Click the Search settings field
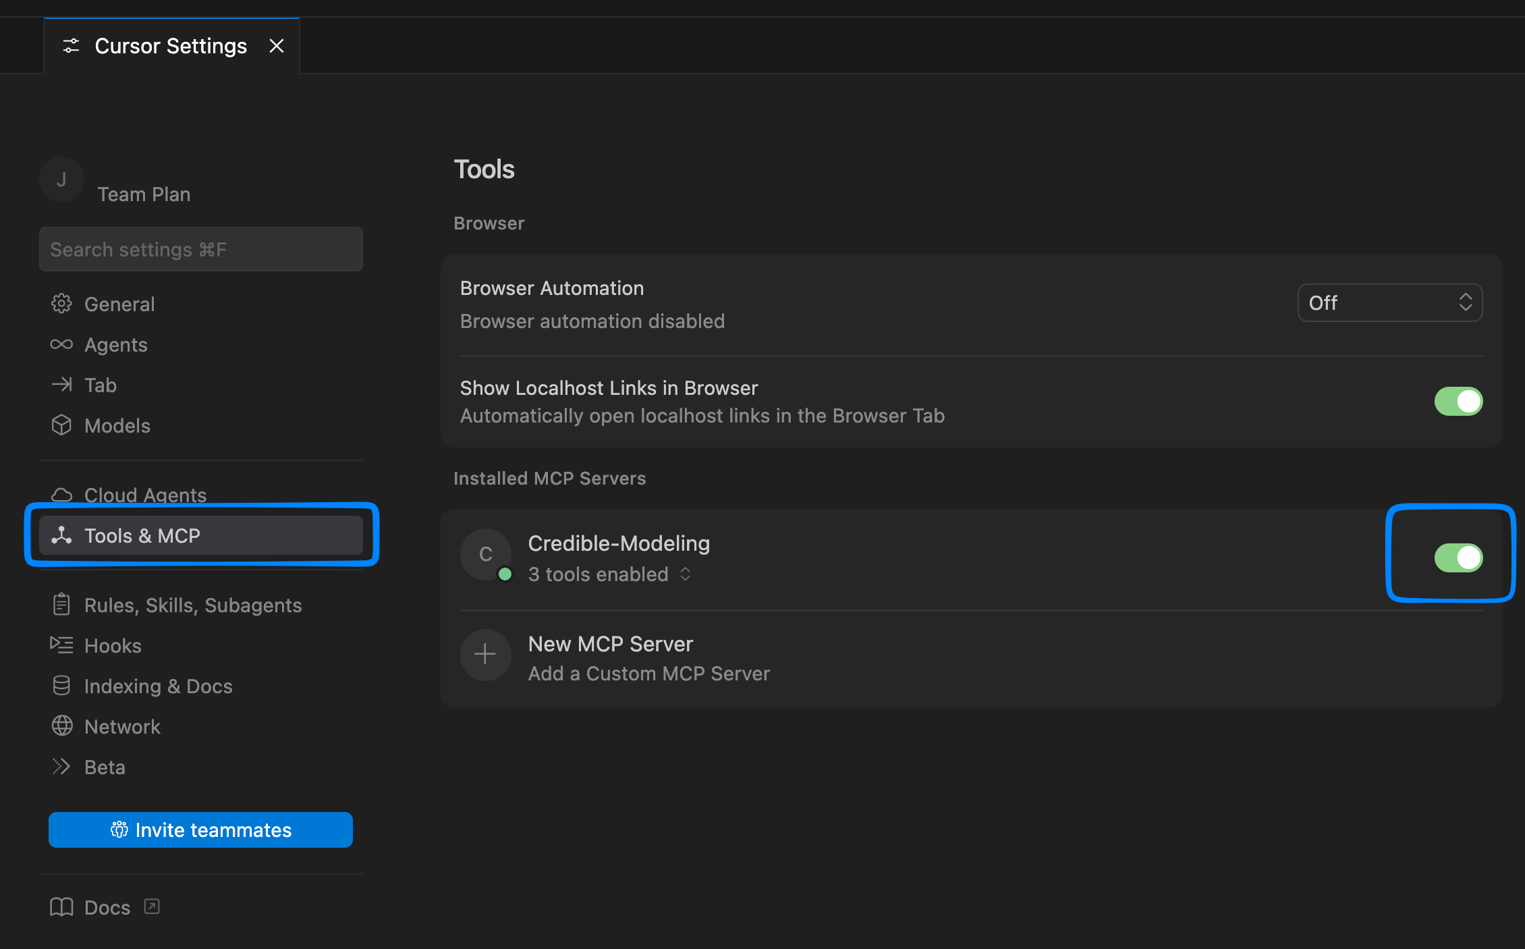1525x949 pixels. click(200, 248)
